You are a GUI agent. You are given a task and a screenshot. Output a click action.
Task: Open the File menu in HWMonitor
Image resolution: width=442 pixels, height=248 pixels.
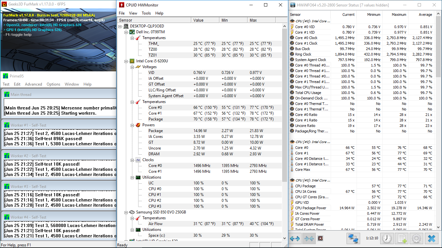pos(122,13)
